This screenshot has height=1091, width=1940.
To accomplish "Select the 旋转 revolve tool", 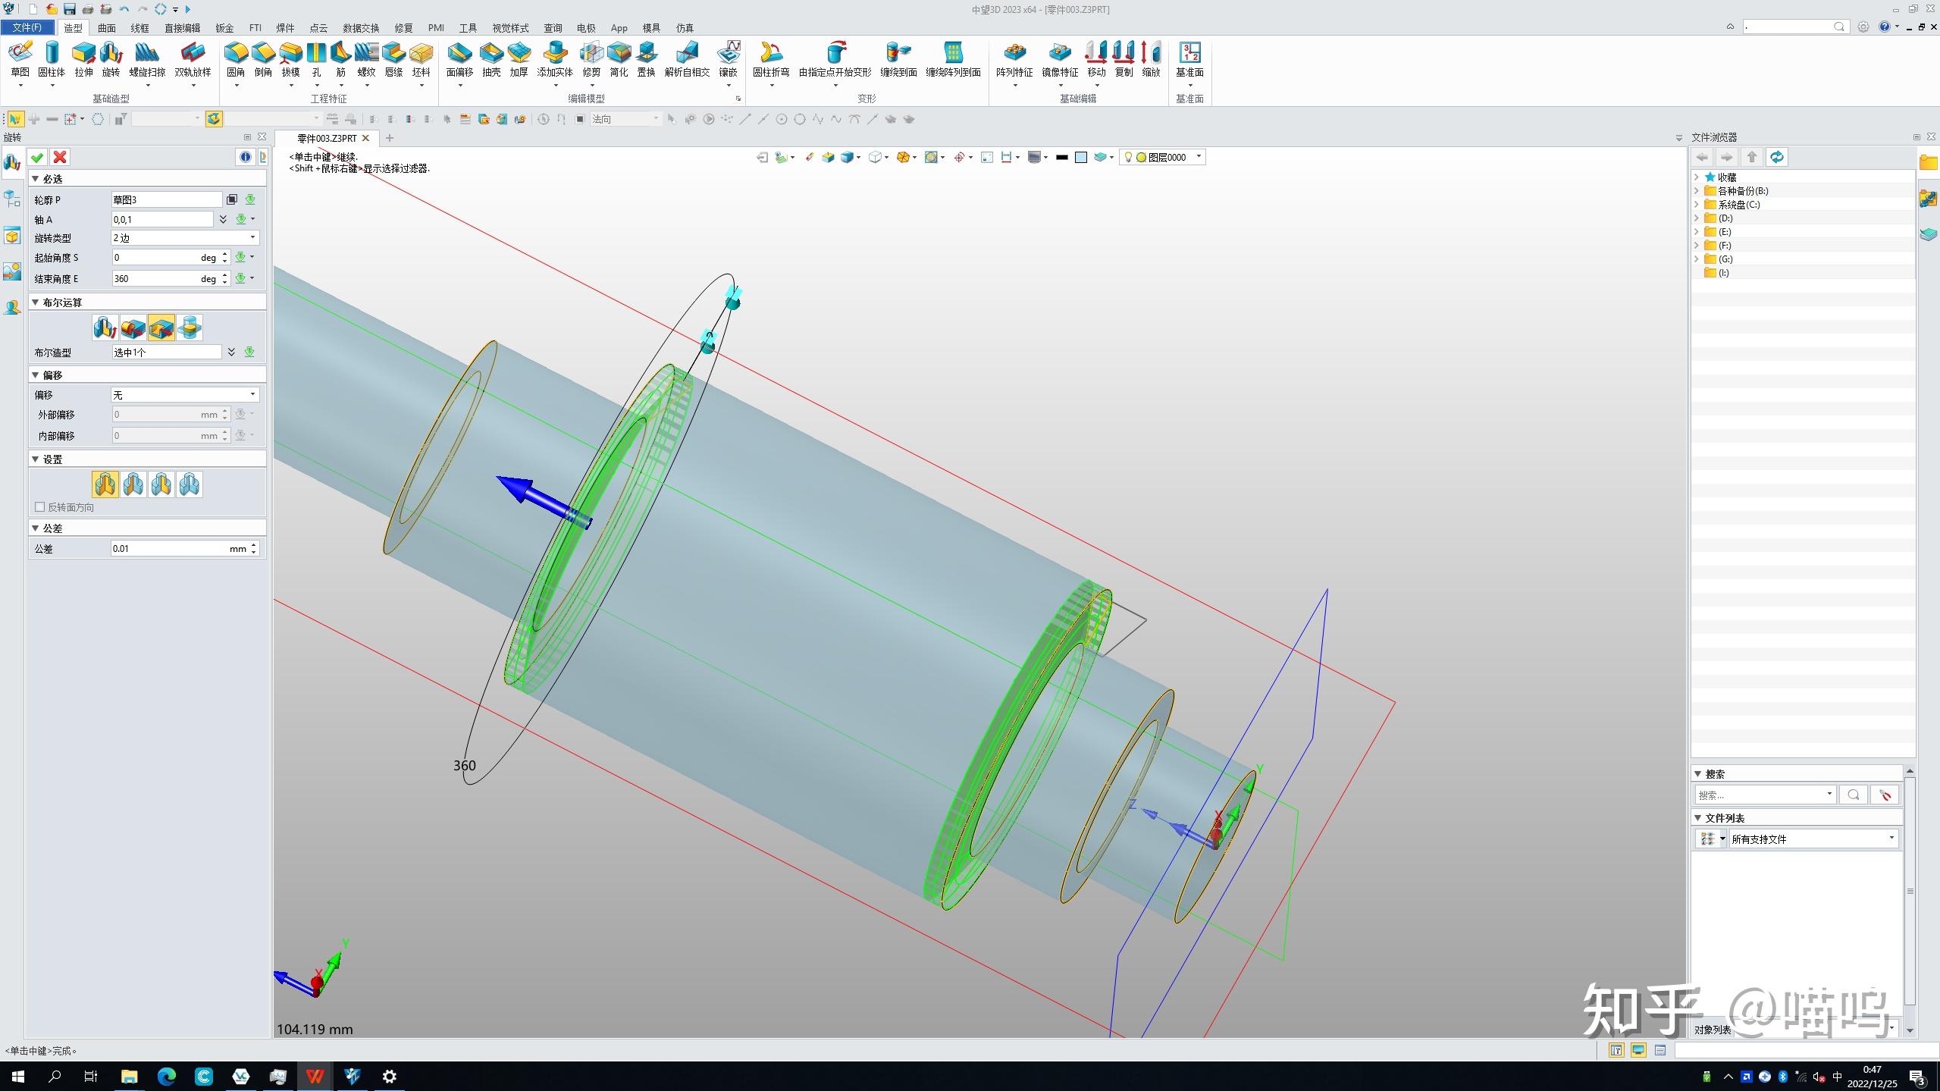I will tap(111, 59).
